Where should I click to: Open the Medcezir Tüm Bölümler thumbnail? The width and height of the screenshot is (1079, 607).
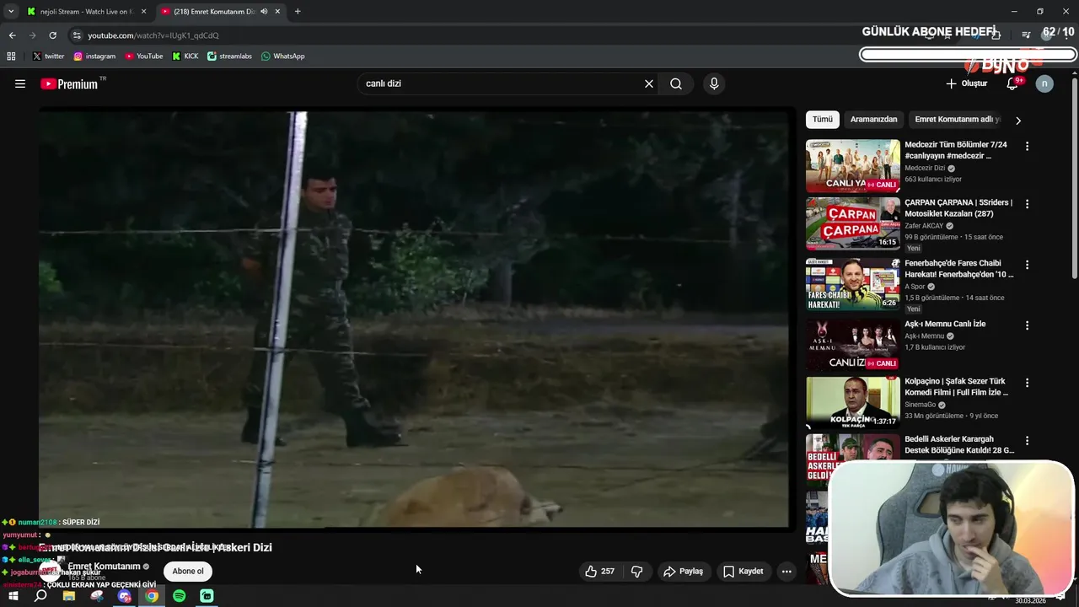(852, 166)
